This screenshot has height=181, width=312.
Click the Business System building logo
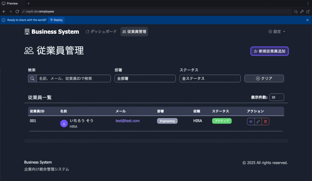tap(27, 32)
